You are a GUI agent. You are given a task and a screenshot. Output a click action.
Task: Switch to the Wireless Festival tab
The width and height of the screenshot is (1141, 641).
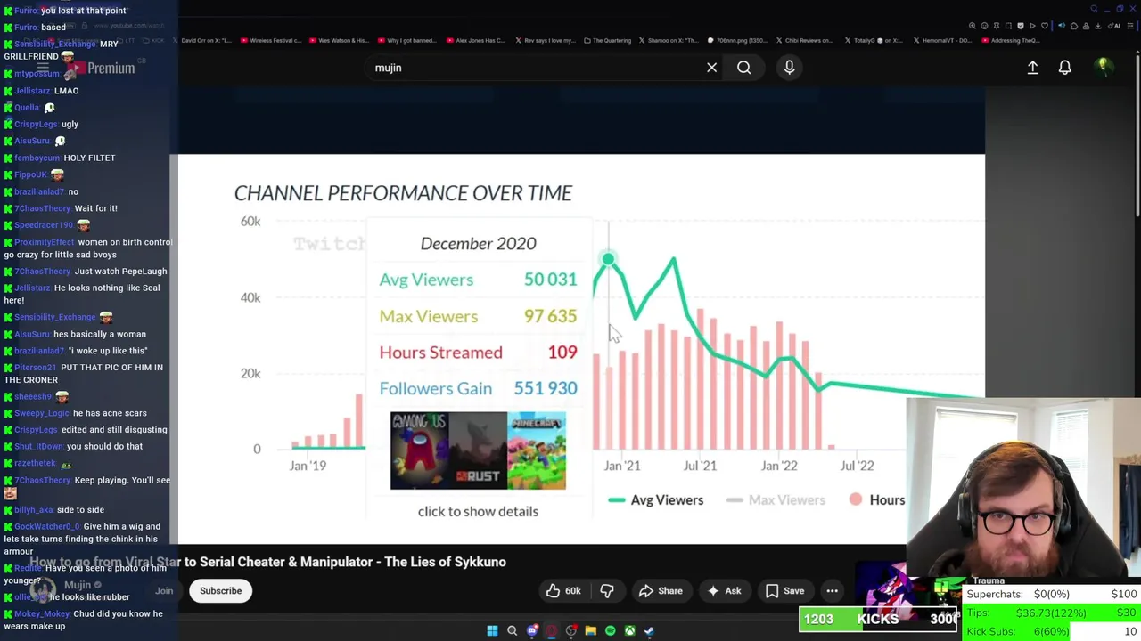click(272, 41)
